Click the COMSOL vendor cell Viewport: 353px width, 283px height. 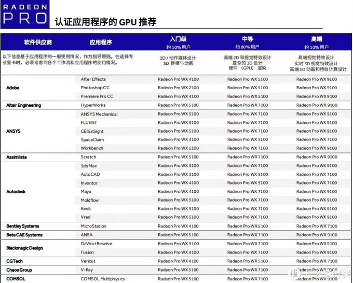(x=16, y=279)
